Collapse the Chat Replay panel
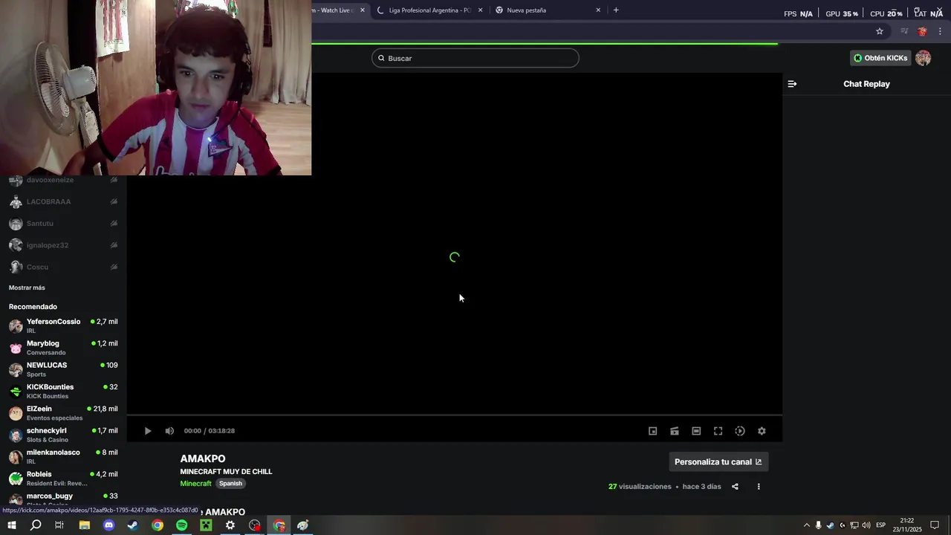951x535 pixels. tap(792, 84)
